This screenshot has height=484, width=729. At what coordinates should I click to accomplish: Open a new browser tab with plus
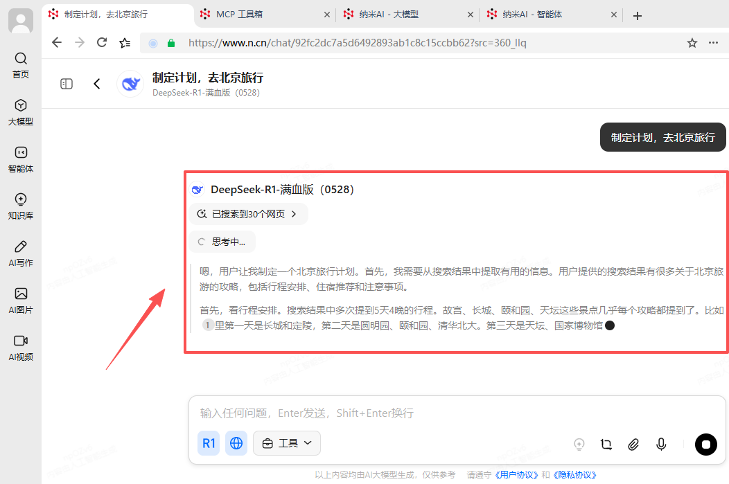point(638,16)
